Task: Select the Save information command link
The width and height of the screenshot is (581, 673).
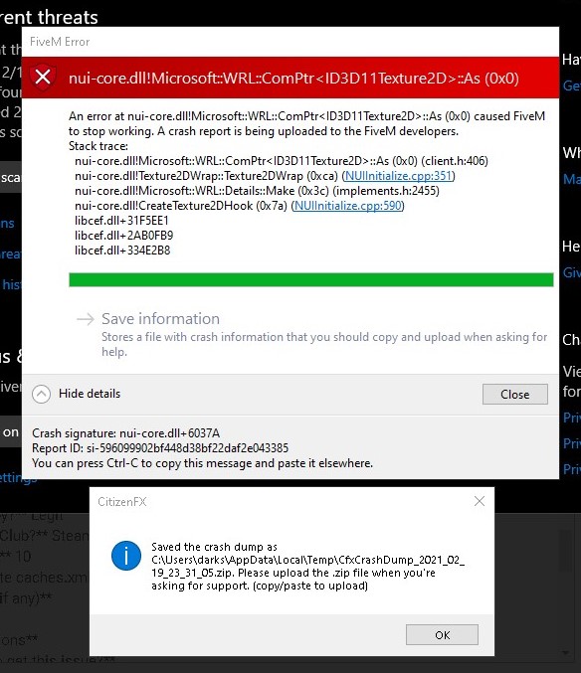Action: [x=311, y=334]
